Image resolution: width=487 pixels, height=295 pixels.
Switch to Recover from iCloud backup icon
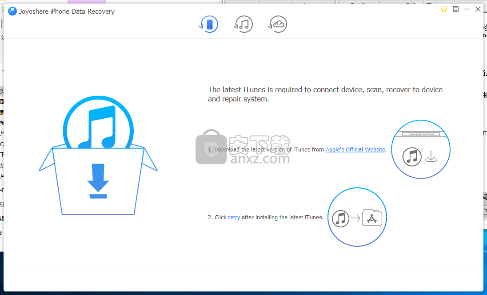(x=277, y=24)
